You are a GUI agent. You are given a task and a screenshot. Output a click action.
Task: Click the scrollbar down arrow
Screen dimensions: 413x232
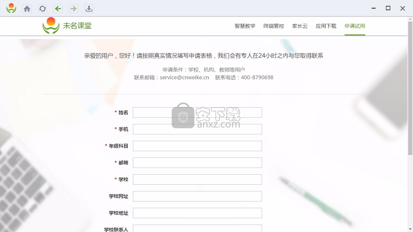410,229
